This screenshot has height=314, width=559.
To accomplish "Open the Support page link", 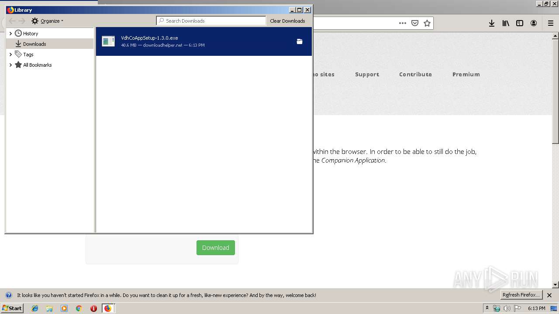I will tap(367, 74).
